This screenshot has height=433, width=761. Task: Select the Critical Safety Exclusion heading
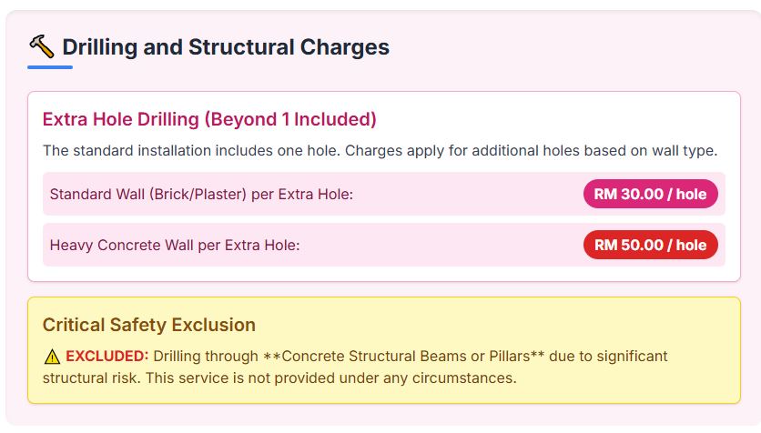149,325
